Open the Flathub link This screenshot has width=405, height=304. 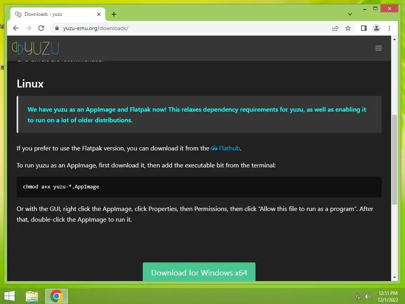click(x=229, y=148)
